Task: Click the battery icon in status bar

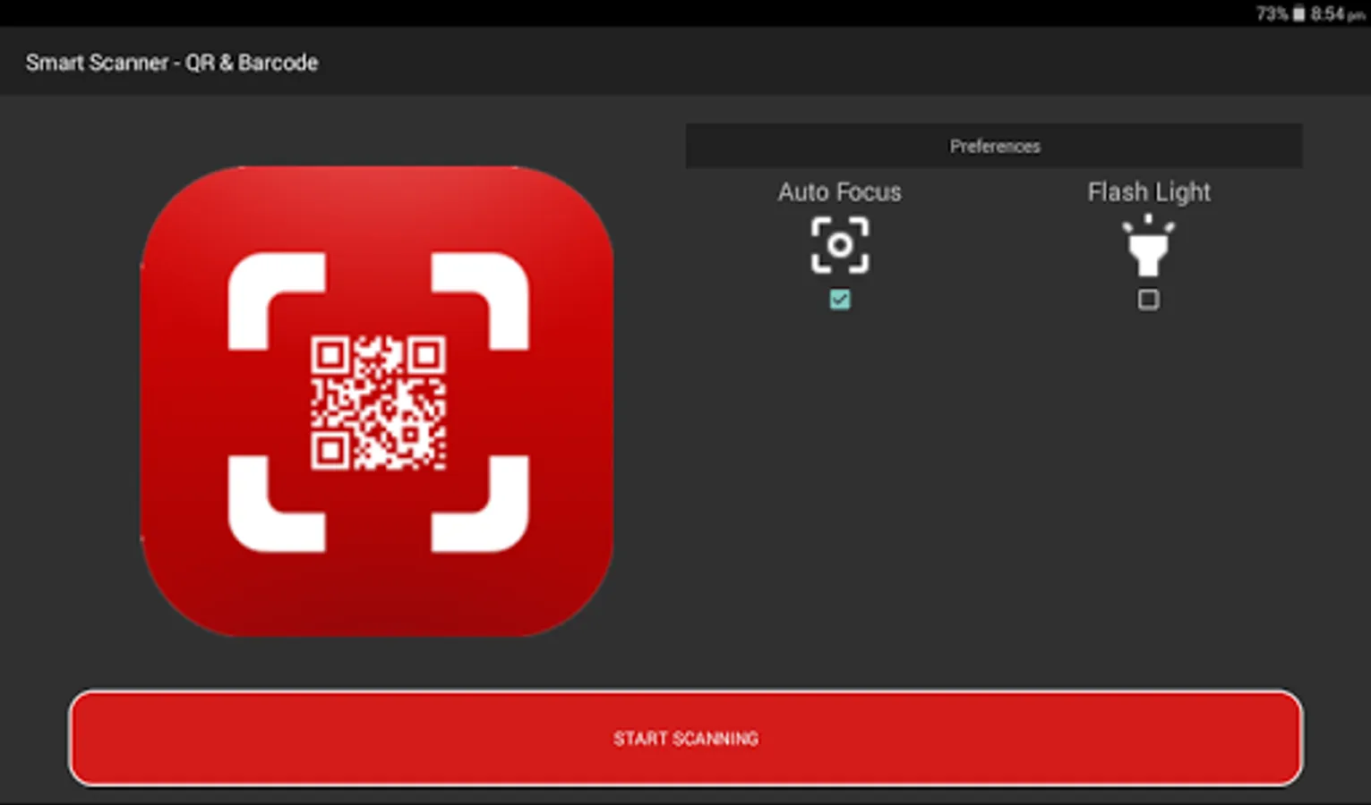Action: pyautogui.click(x=1298, y=13)
